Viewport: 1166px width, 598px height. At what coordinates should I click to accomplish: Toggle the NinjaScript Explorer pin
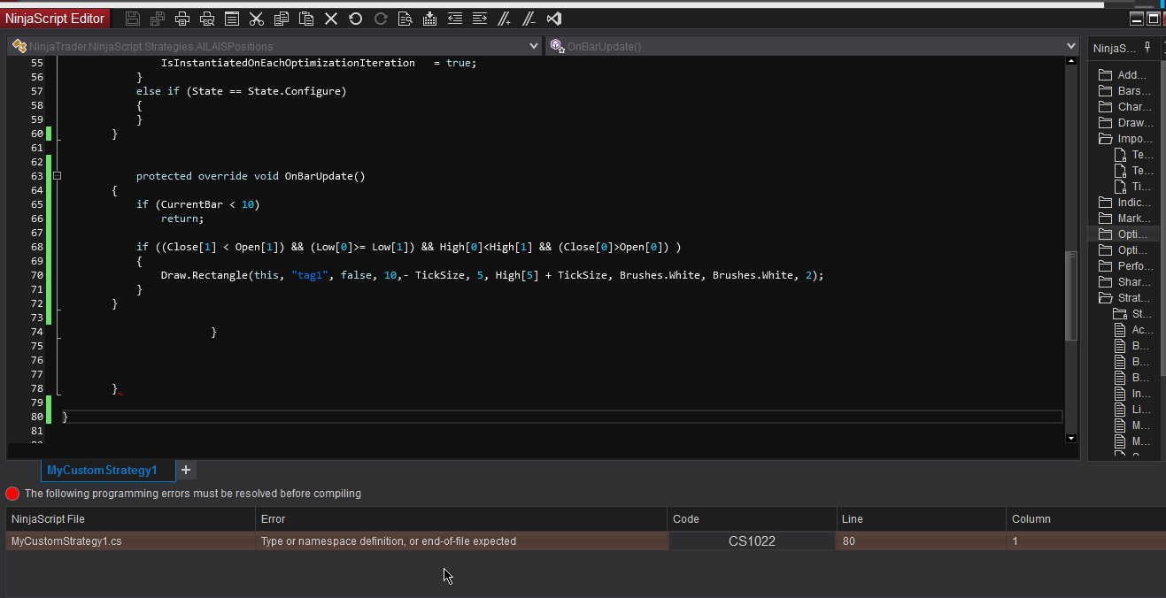tap(1147, 48)
